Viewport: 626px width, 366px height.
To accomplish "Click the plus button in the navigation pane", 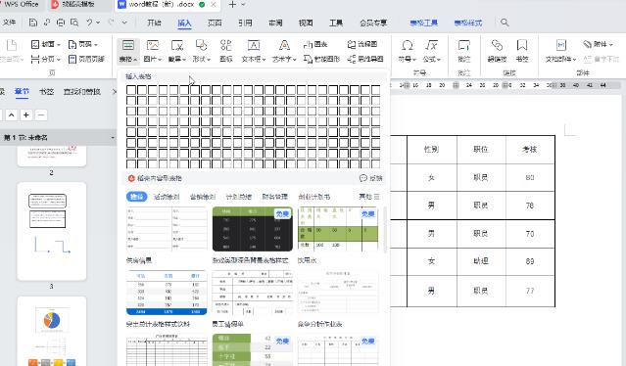I will coord(25,115).
